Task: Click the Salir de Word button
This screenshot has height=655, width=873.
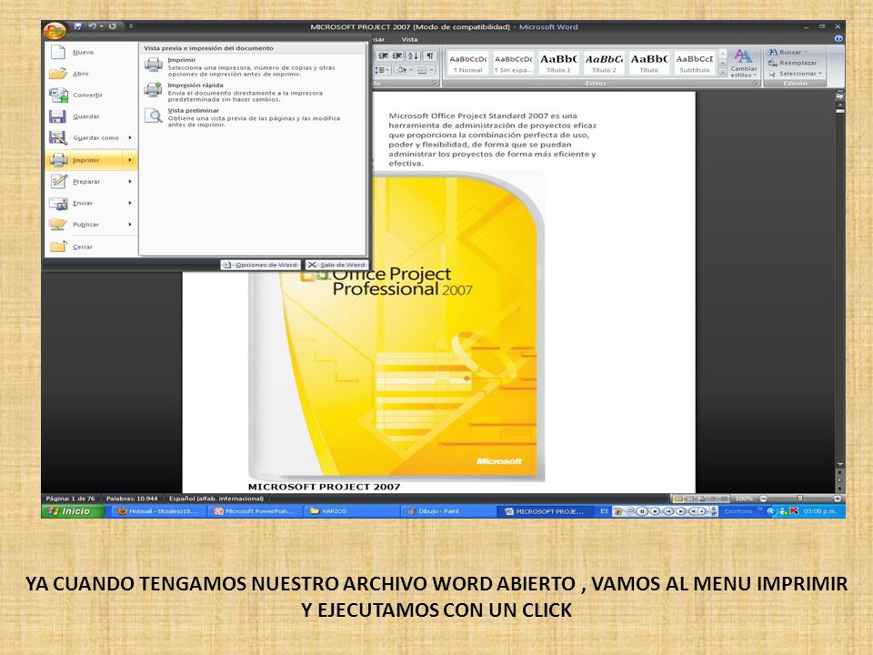Action: click(x=336, y=265)
